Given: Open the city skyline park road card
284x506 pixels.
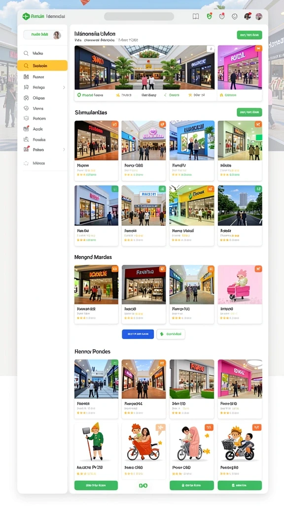Looking at the screenshot, I should (240, 215).
